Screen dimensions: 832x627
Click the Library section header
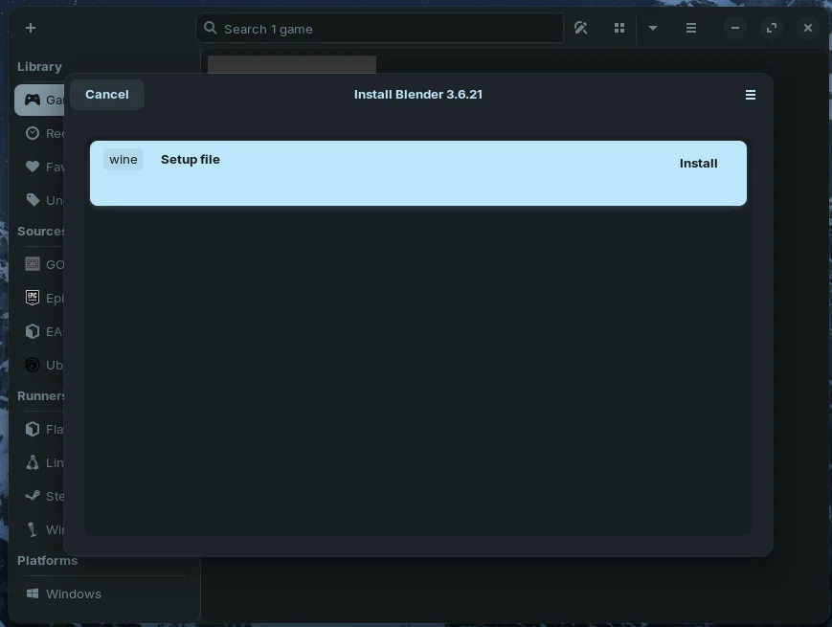(40, 66)
